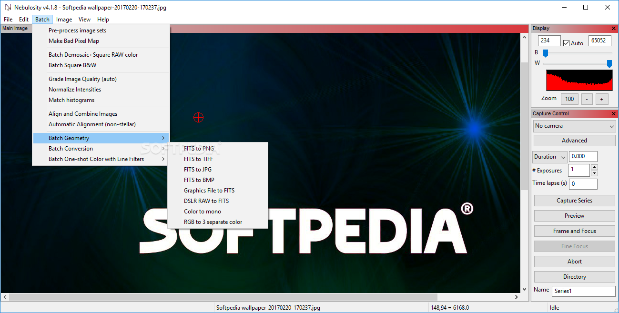Click the W white point slider handle
The image size is (619, 313).
coord(609,63)
